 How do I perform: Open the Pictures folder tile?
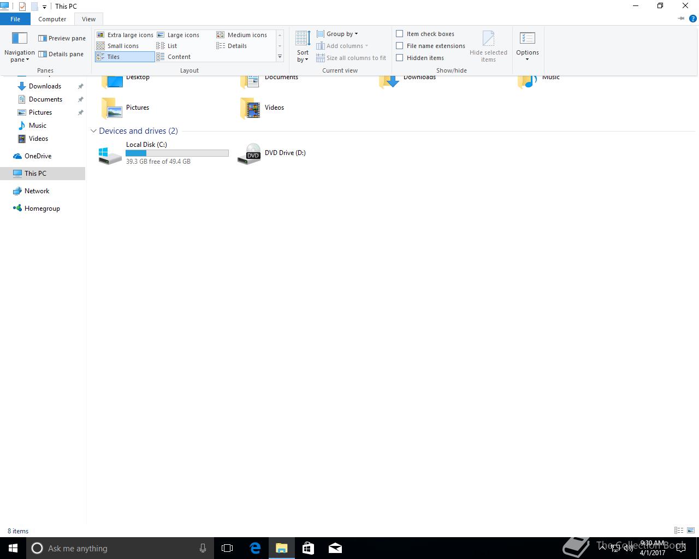(126, 108)
